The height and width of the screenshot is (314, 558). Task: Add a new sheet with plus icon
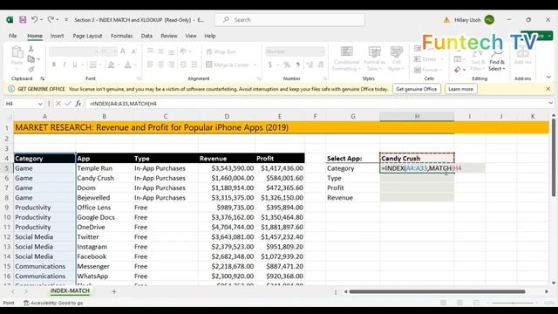114,291
